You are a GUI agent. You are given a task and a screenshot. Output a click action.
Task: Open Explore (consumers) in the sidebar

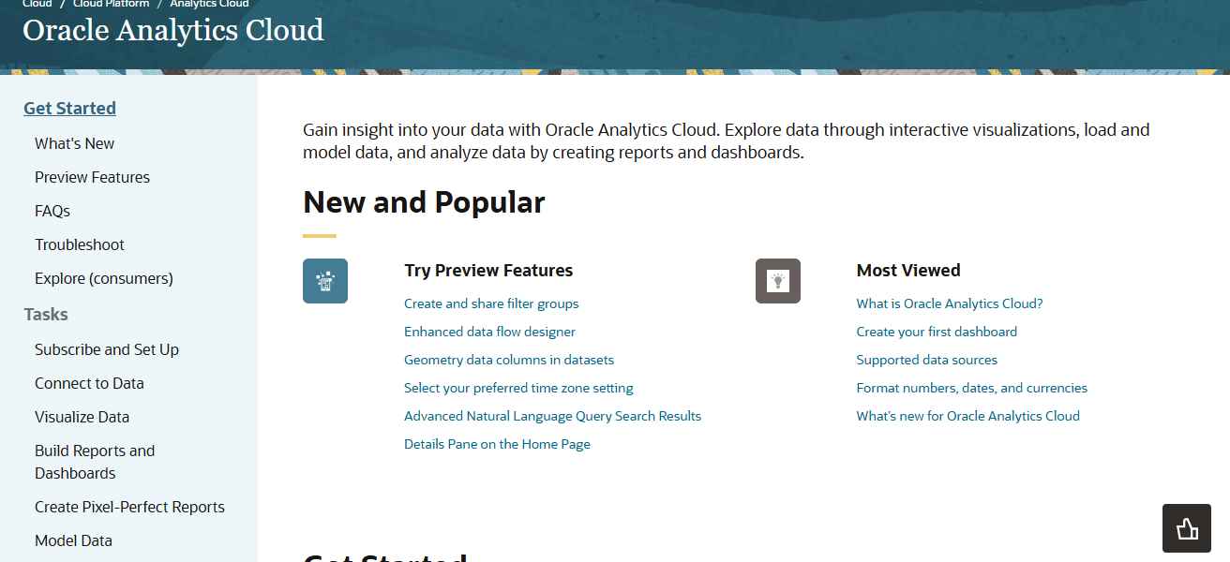pos(103,278)
